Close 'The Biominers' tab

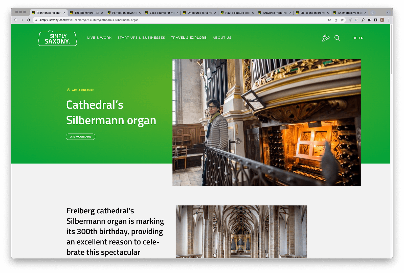click(x=102, y=13)
